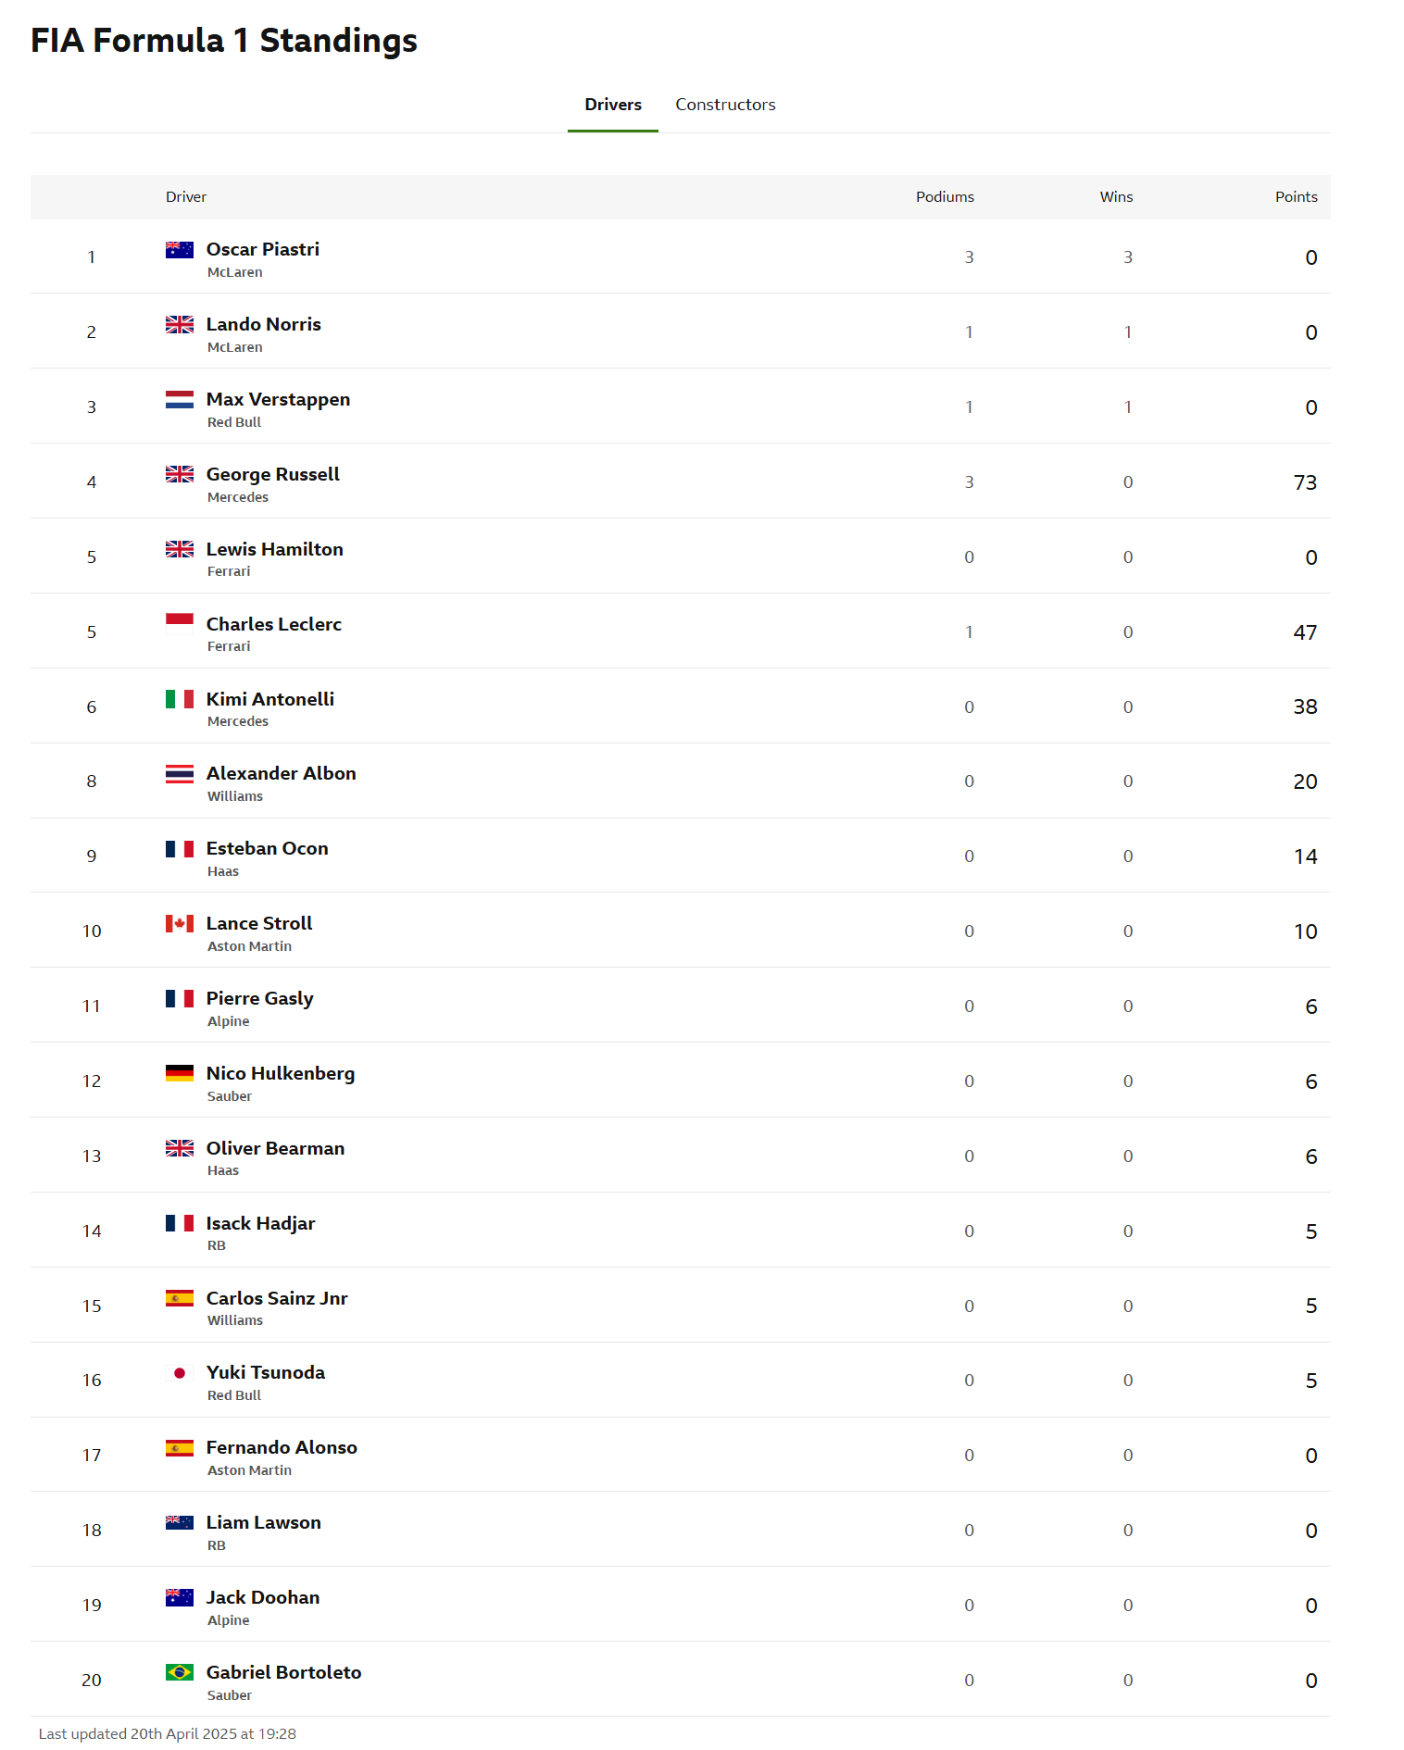Select the Drivers tab
1404x1750 pixels.
(613, 105)
